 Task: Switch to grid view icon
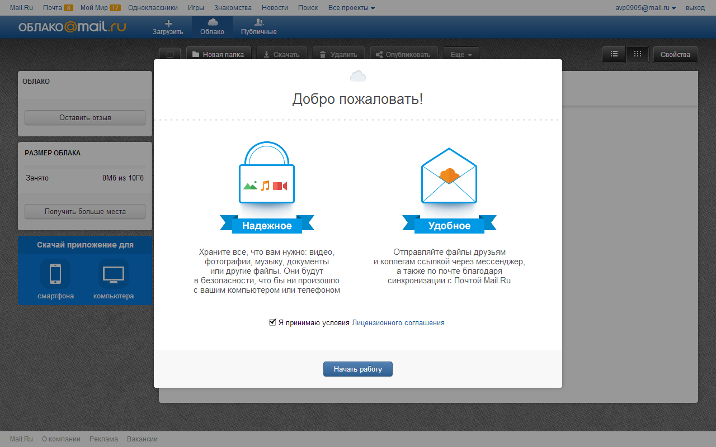click(638, 54)
